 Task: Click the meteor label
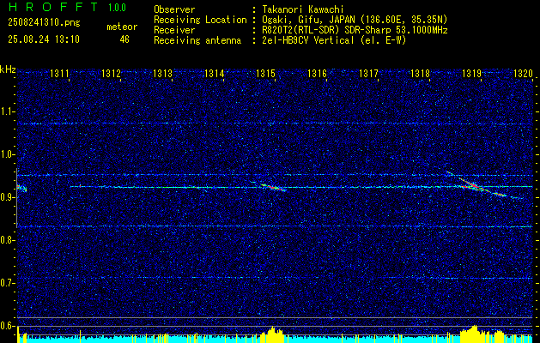click(122, 27)
